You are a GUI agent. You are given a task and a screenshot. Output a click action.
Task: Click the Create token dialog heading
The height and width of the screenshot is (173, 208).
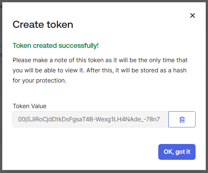coord(43,24)
